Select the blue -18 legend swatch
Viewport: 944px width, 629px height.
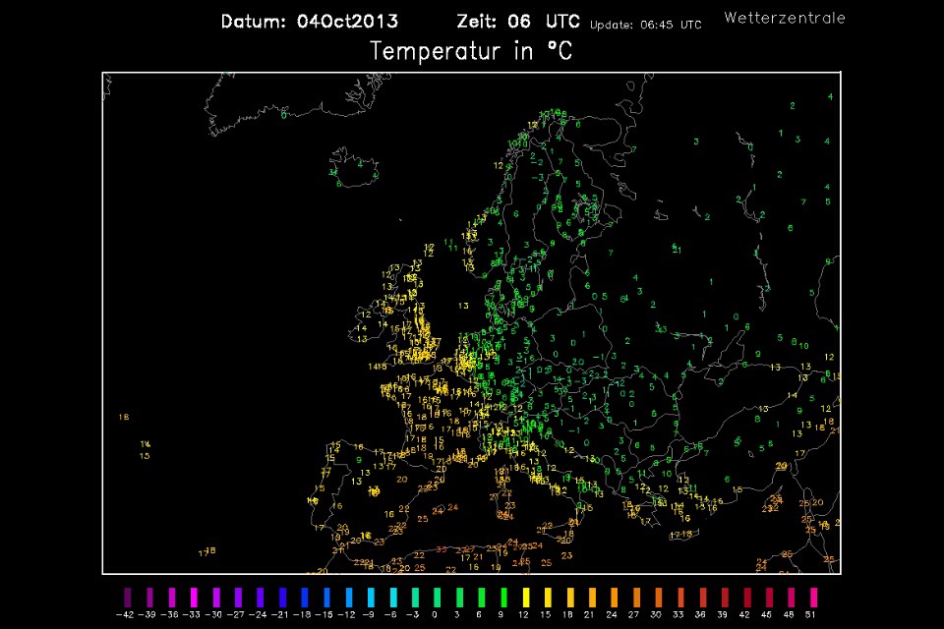304,597
